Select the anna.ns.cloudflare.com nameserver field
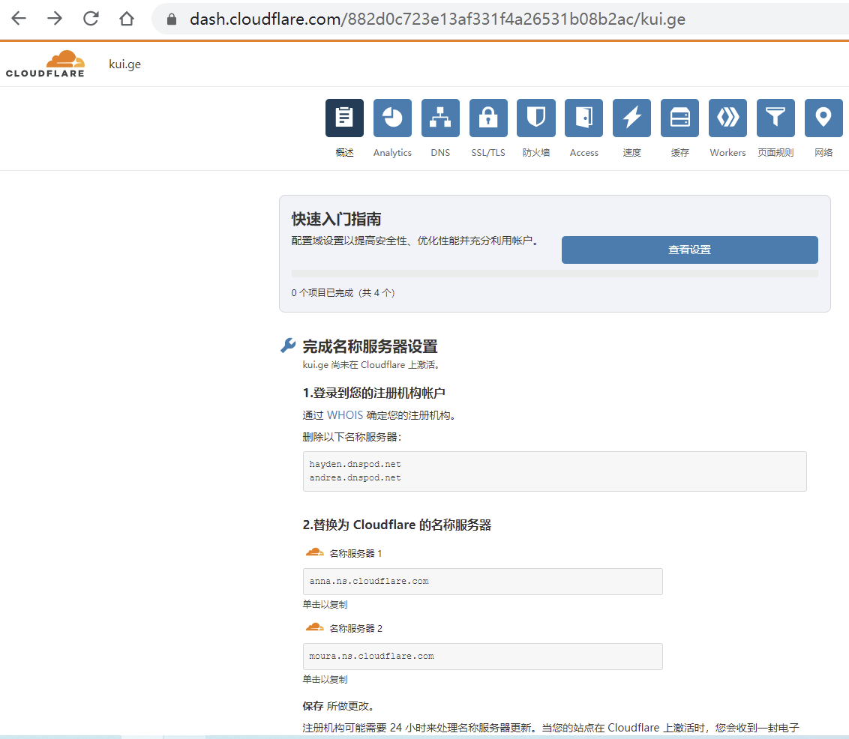The height and width of the screenshot is (739, 849). tap(482, 582)
